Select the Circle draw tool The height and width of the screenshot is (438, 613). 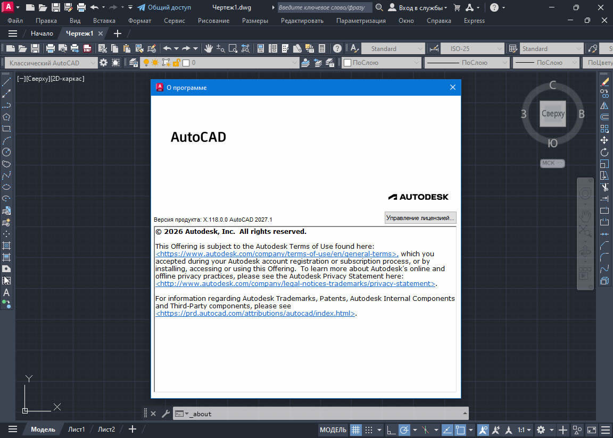tap(6, 152)
